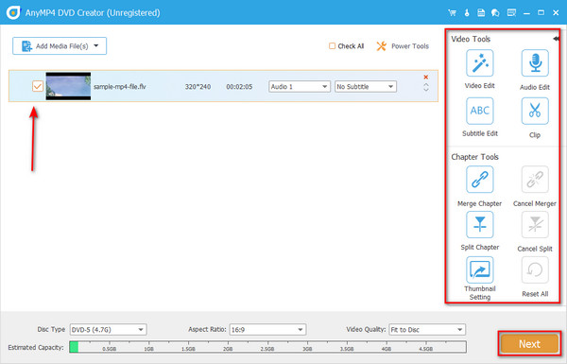The height and width of the screenshot is (364, 567).
Task: Click the shopping cart purchase icon
Action: (452, 13)
